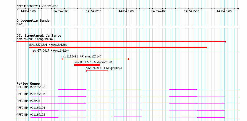Click the thick red nsv3418657 variant bar

(x=87, y=65)
